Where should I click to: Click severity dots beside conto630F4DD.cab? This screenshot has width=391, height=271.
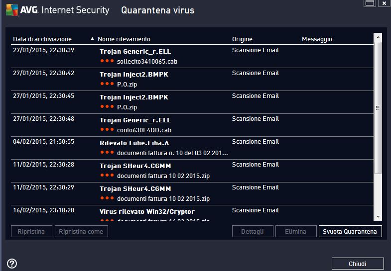click(x=107, y=129)
